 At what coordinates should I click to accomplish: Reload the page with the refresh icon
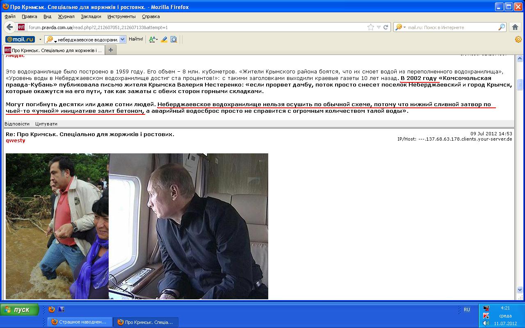[386, 27]
